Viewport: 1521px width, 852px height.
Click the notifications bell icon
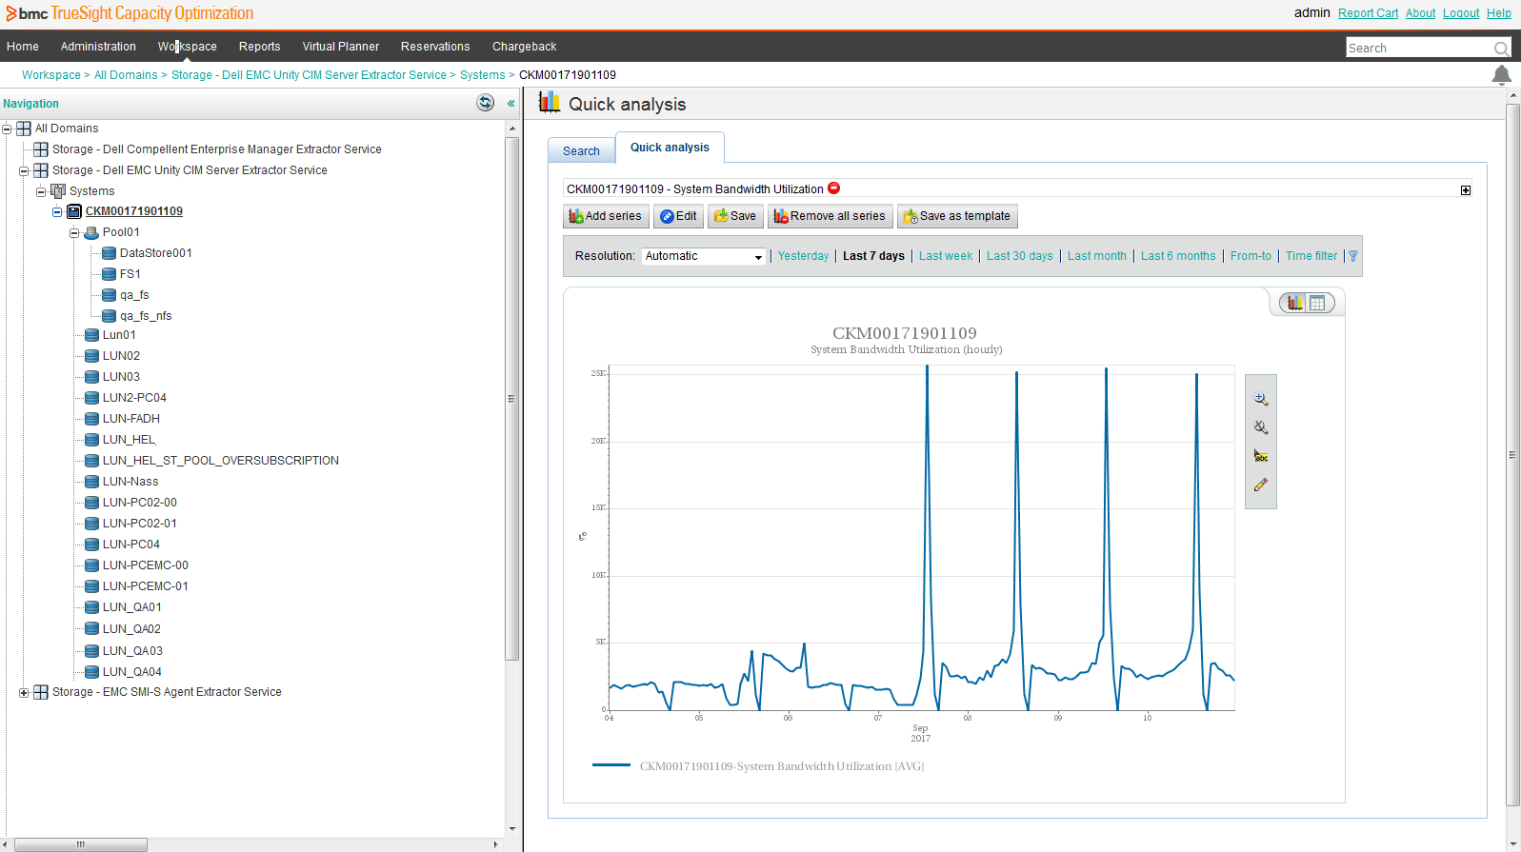tap(1501, 75)
